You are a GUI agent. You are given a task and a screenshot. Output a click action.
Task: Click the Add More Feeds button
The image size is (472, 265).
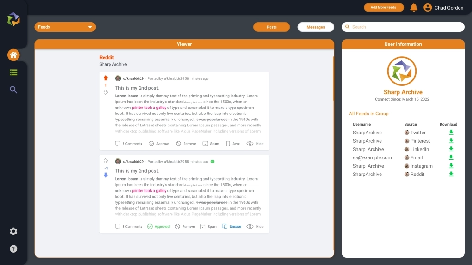tap(383, 7)
